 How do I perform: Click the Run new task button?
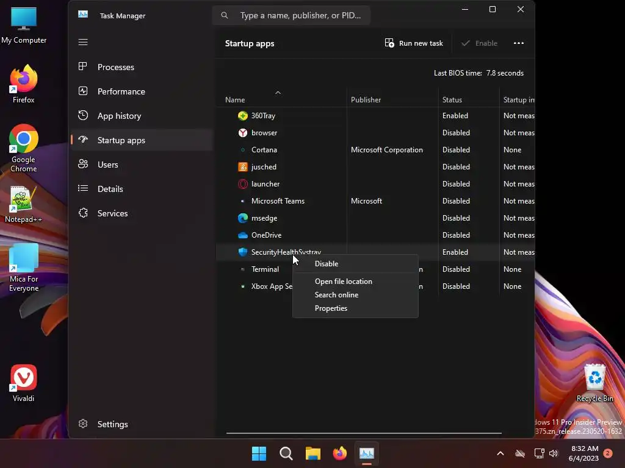click(x=414, y=43)
